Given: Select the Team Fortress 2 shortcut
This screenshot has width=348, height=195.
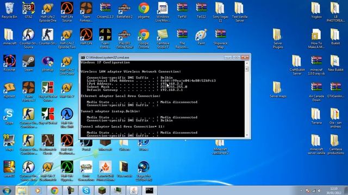Looking at the screenshot, I should click(x=28, y=92).
